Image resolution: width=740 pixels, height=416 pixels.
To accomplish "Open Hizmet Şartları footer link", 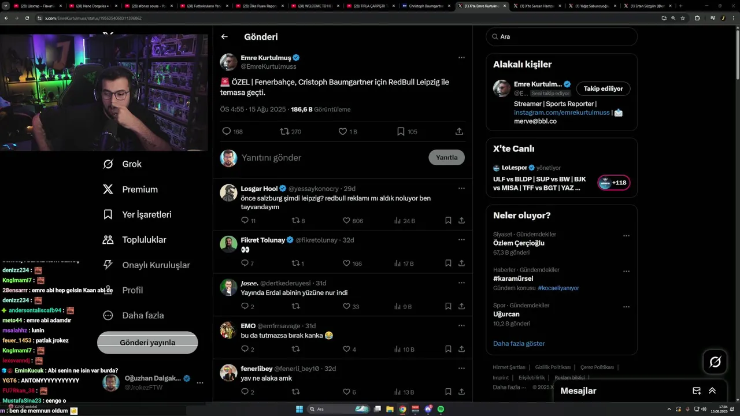I will (509, 367).
